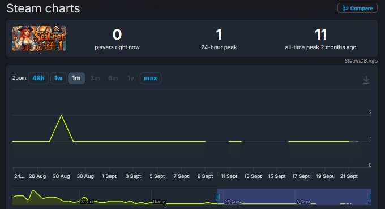The width and height of the screenshot is (385, 209).
Task: Click the 'Steam charts' heading
Action: coord(43,8)
